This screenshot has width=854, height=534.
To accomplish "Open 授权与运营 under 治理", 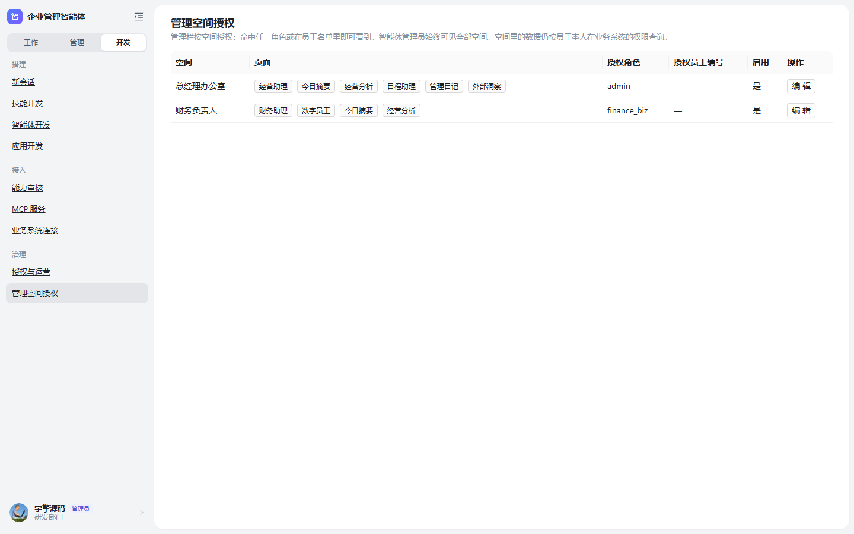I will (31, 272).
